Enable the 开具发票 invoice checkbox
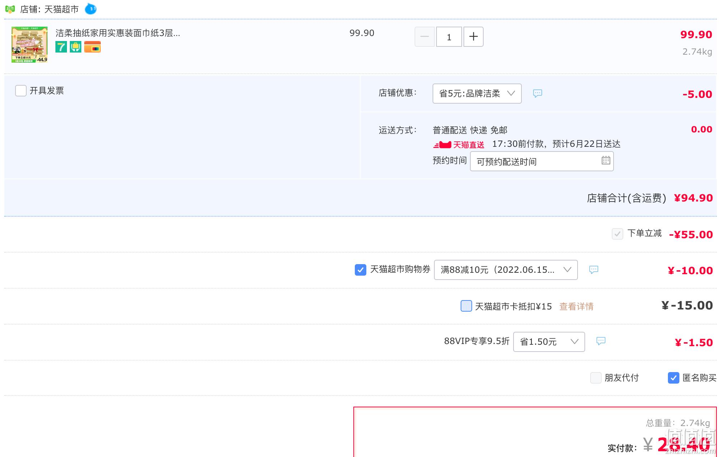719x457 pixels. point(21,91)
